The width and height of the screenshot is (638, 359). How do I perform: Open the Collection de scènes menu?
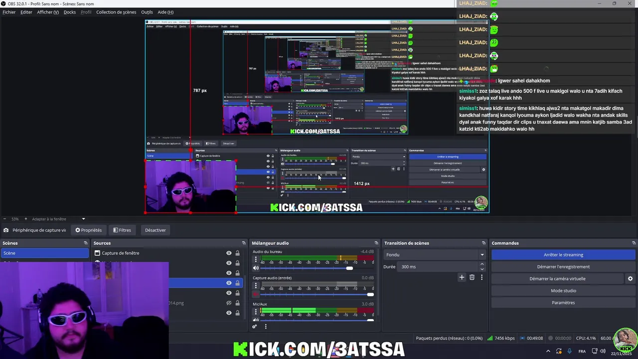point(116,12)
